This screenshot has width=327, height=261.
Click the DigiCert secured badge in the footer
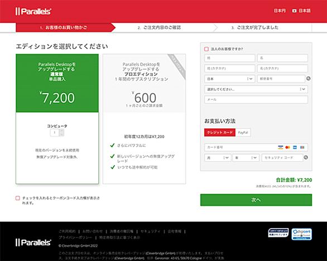point(301,234)
